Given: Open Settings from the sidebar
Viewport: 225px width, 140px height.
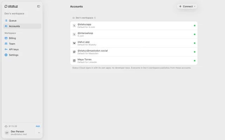Looking at the screenshot, I should (22, 55).
